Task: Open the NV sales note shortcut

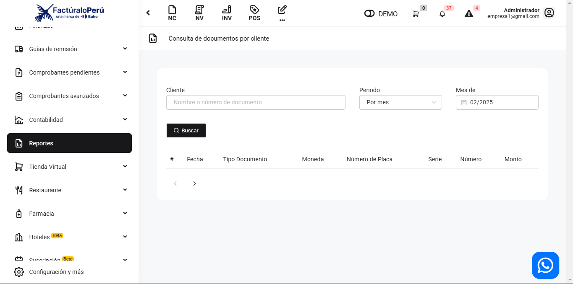Action: pyautogui.click(x=199, y=13)
